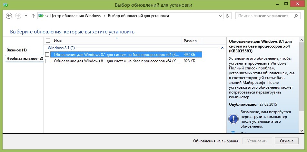Click the Выбор обновлений для установки breadcrumb
This screenshot has height=152, width=307.
point(138,16)
